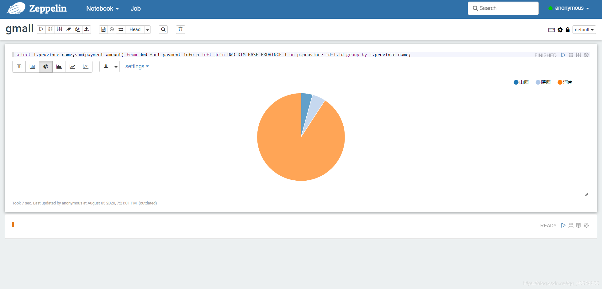
Task: Run all paragraphs in the gmall notebook
Action: pos(41,29)
